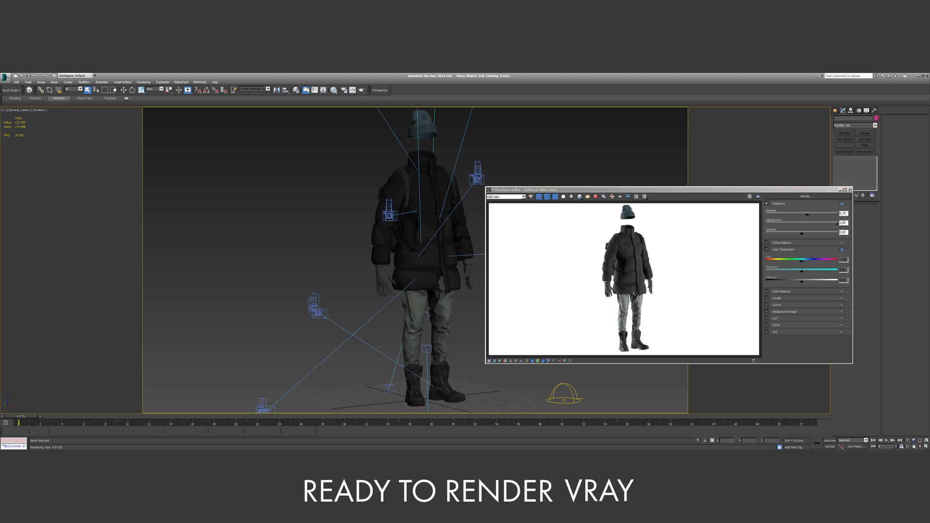Open the Hierarchy tab in command panel
The width and height of the screenshot is (930, 523).
point(851,110)
